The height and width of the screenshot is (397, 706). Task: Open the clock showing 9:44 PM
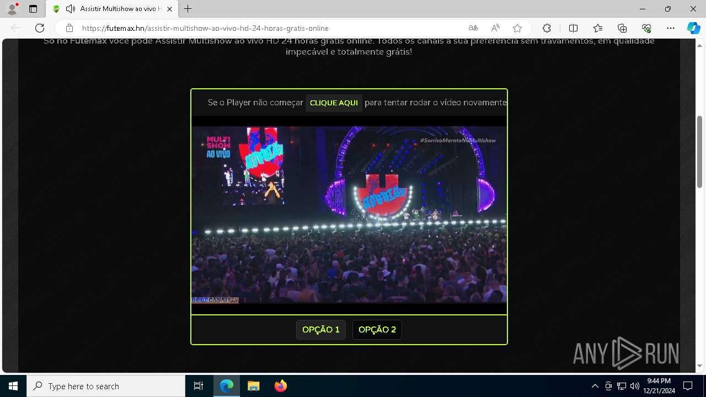659,386
